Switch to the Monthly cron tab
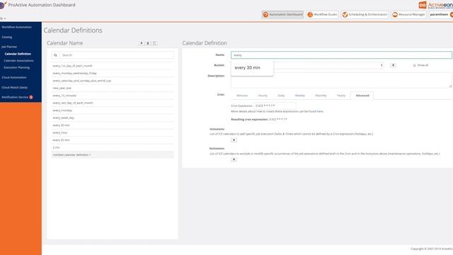The height and width of the screenshot is (255, 453). tap(321, 96)
